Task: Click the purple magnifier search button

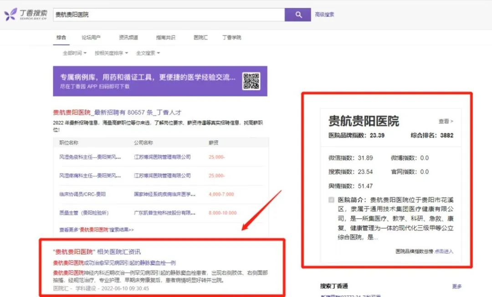Action: point(298,15)
